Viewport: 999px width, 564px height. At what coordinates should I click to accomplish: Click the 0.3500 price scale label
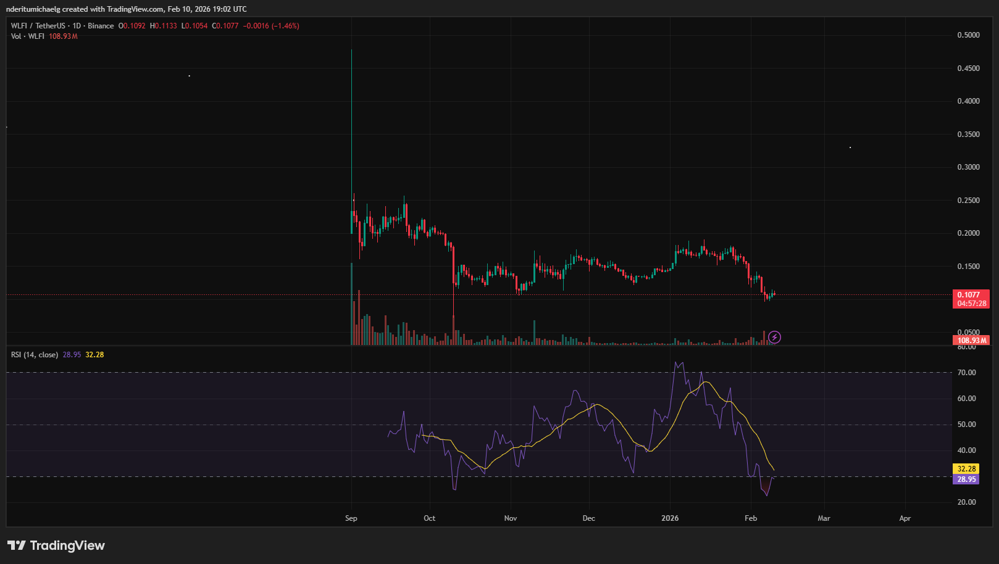(x=969, y=135)
